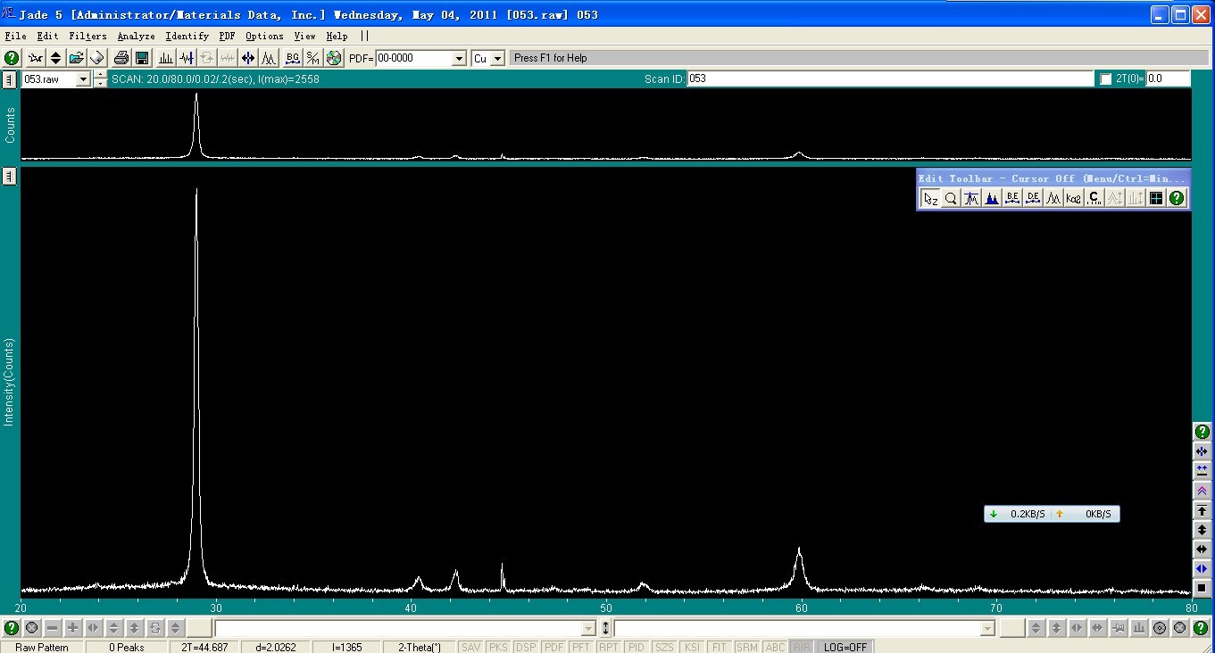The height and width of the screenshot is (653, 1215).
Task: Click the magenta double-chevron icon on right toolbar
Action: [1202, 491]
